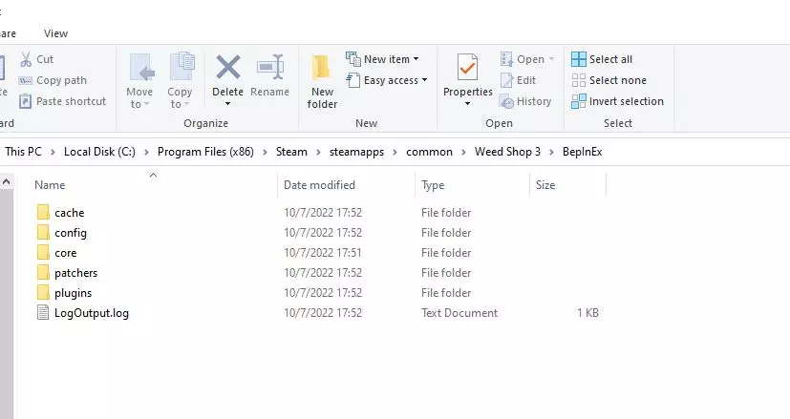Click the Delete X icon
790x419 pixels.
pos(228,67)
